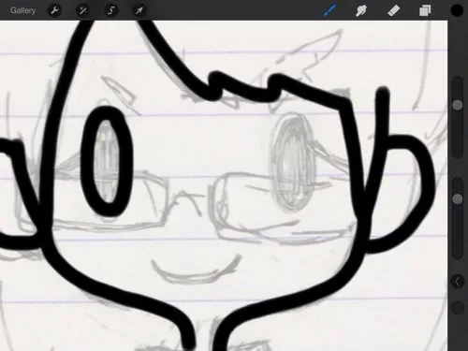
Task: Select the Eraser tool
Action: coord(393,10)
